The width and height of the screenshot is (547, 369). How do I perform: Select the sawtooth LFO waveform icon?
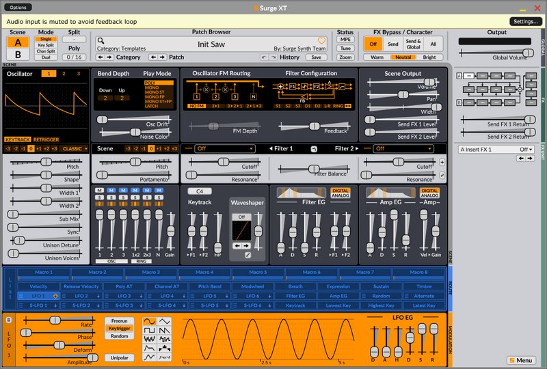pyautogui.click(x=164, y=330)
